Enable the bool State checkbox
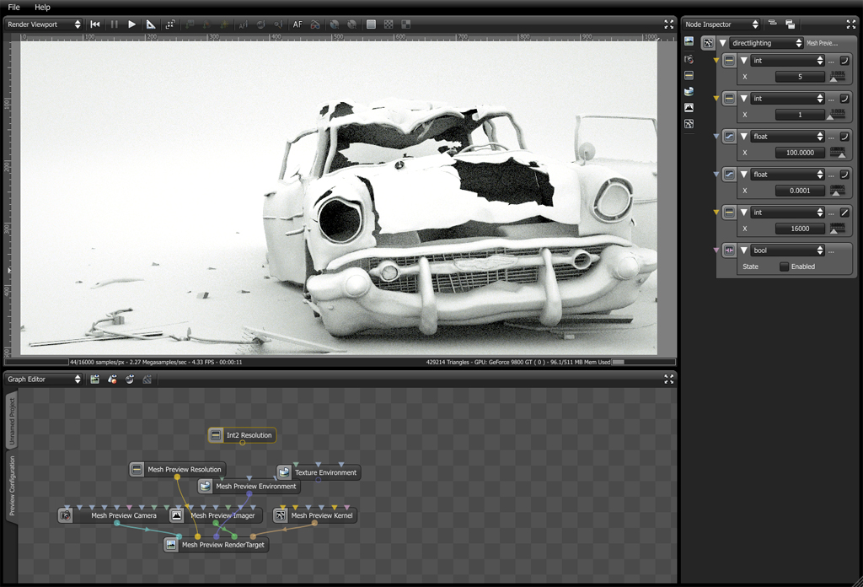The image size is (863, 587). (784, 267)
